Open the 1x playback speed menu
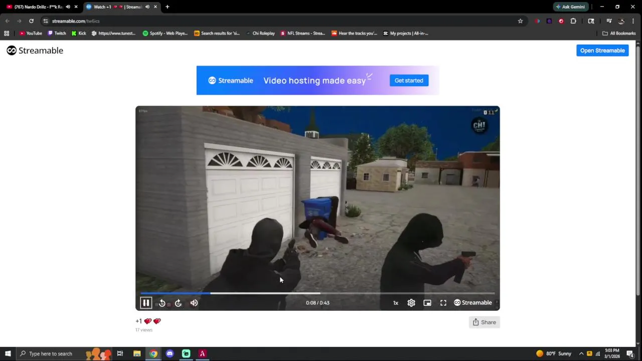This screenshot has width=642, height=361. tap(396, 303)
